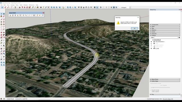The height and width of the screenshot is (102, 182).
Task: Expand the Components tray panel
Action: tap(165, 25)
